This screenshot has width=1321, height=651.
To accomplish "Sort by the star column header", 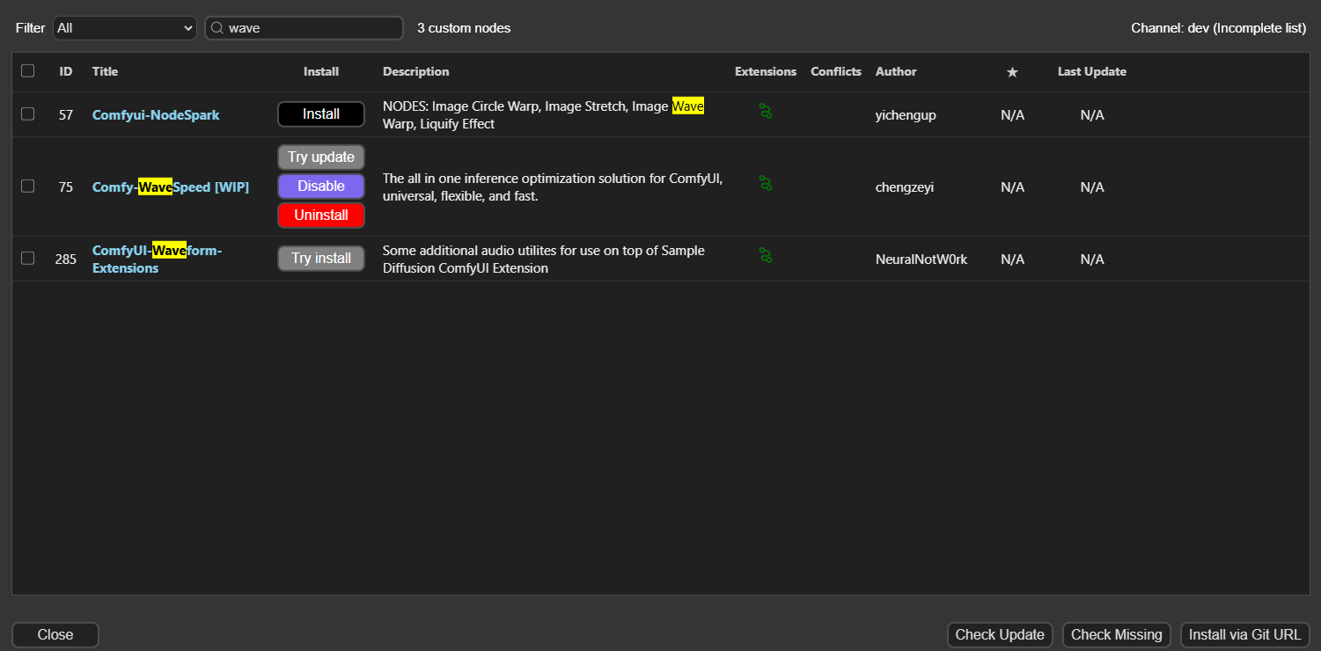I will (1012, 72).
